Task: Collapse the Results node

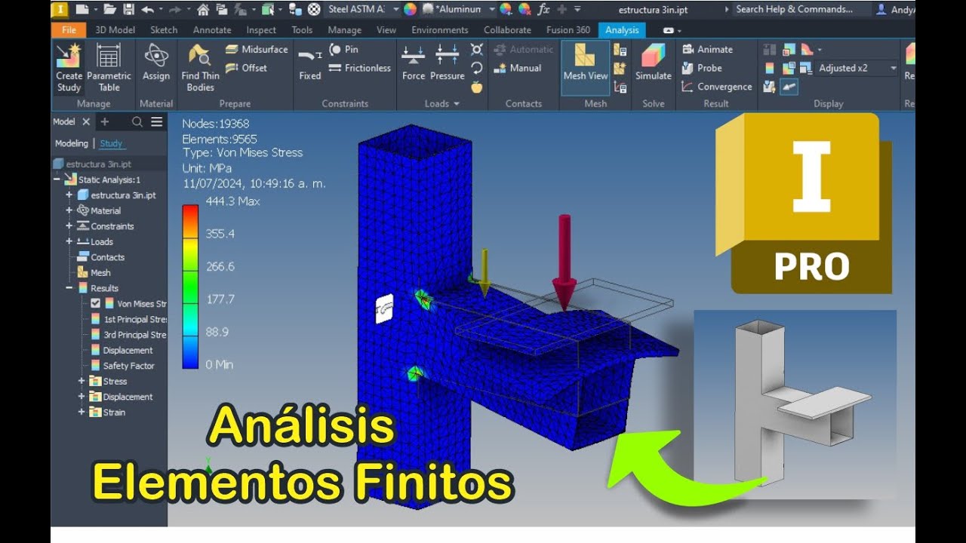Action: coord(69,288)
